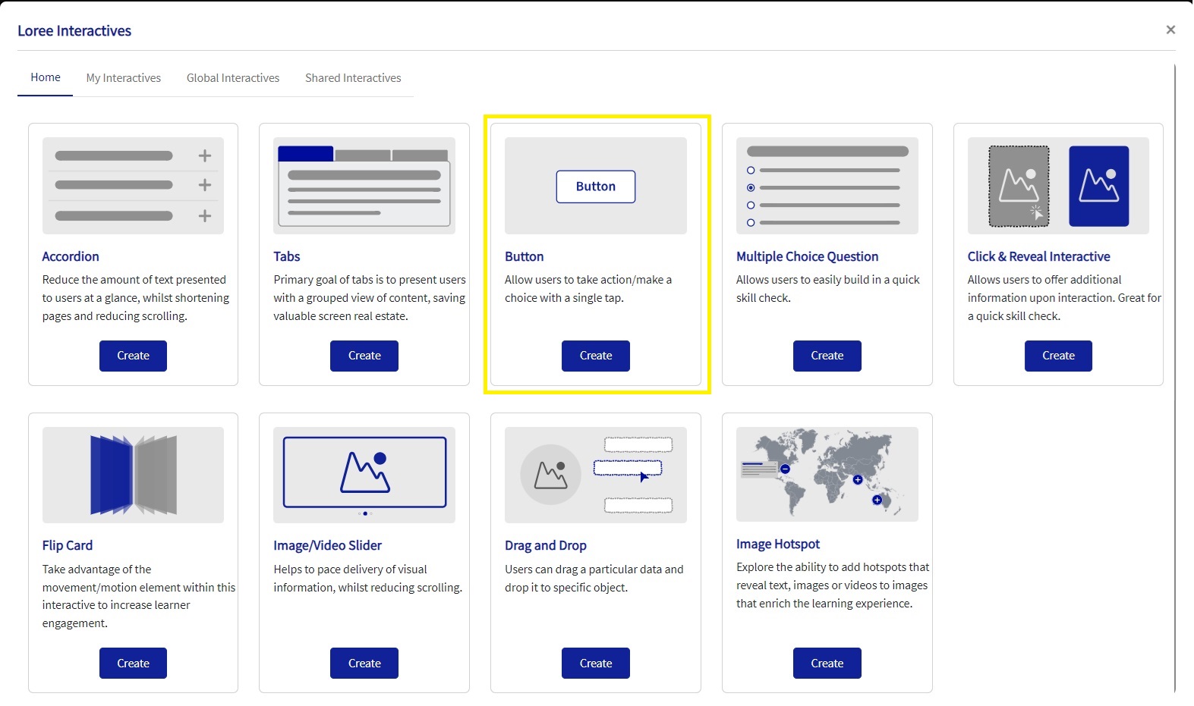Screen dimensions: 1194x706
Task: Click the Multiple Choice Question title
Action: 807,256
